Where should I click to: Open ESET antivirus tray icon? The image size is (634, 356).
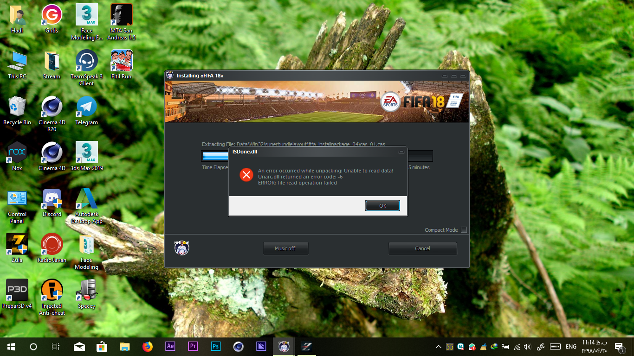(461, 346)
